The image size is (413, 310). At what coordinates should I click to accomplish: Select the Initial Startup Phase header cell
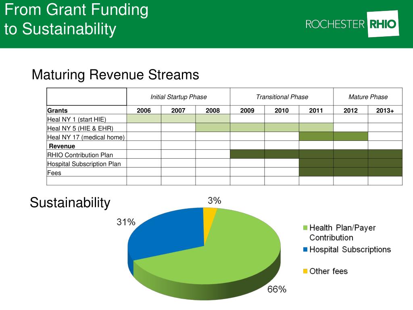pos(178,97)
